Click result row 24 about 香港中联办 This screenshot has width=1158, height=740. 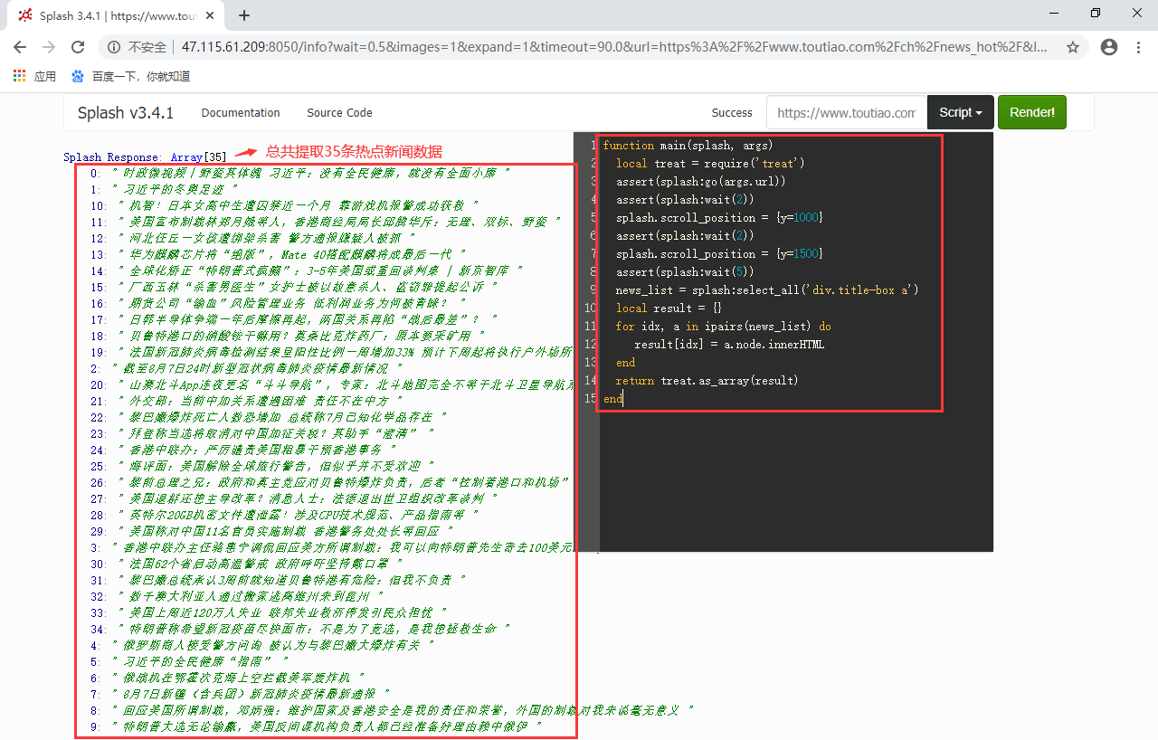256,449
